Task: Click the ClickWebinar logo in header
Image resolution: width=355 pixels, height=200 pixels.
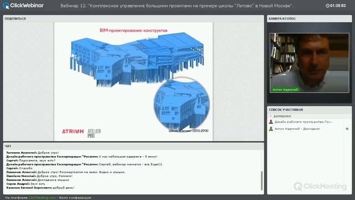Action: coord(23,6)
